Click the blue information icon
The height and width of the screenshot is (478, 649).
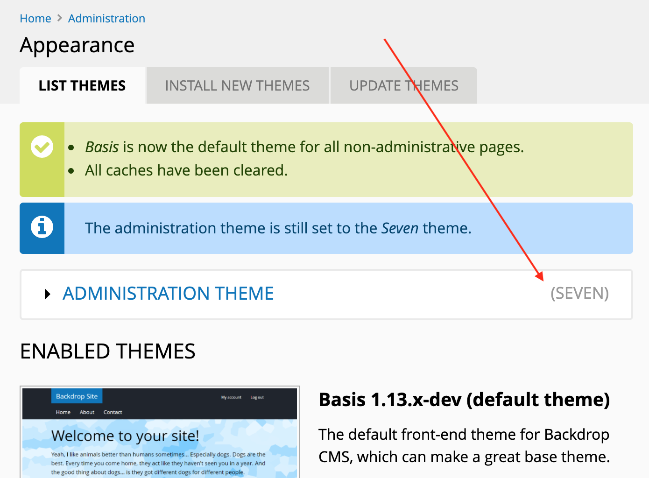click(42, 227)
